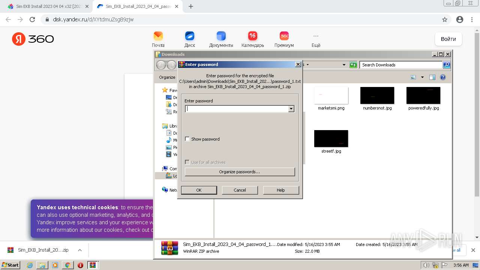Image resolution: width=480 pixels, height=270 pixels.
Task: Go forward in Chrome history
Action: pos(20,19)
